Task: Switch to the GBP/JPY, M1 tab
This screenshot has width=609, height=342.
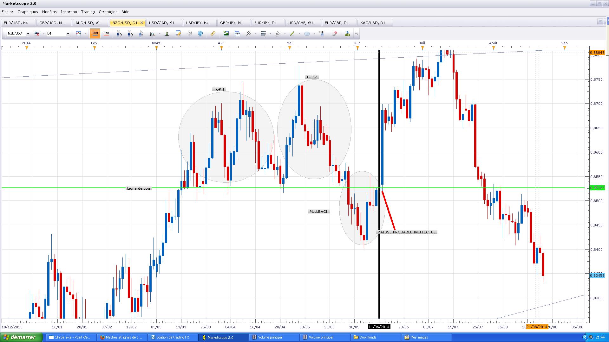Action: pos(232,23)
